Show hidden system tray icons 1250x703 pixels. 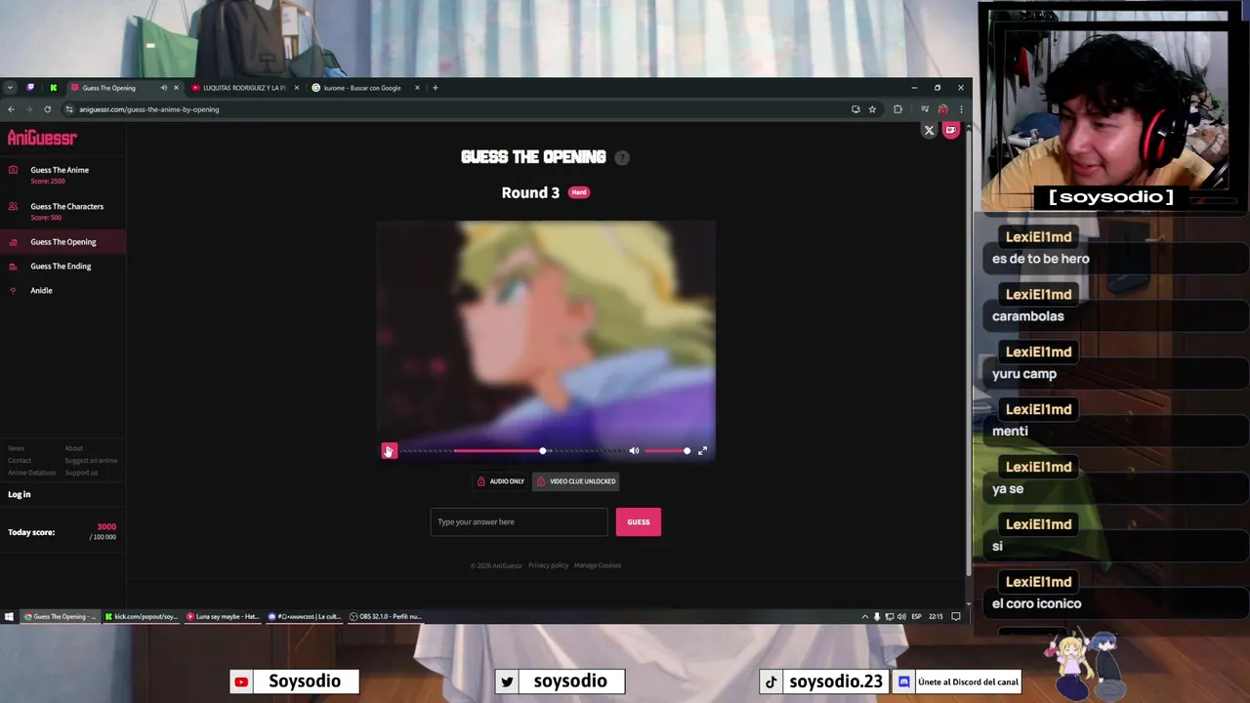pos(864,616)
